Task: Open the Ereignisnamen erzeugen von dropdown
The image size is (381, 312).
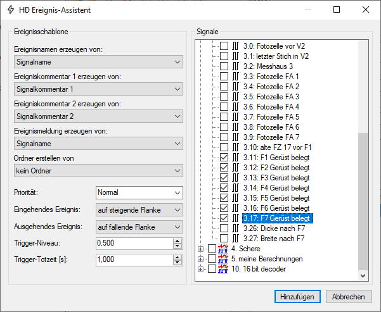Action: coord(98,62)
